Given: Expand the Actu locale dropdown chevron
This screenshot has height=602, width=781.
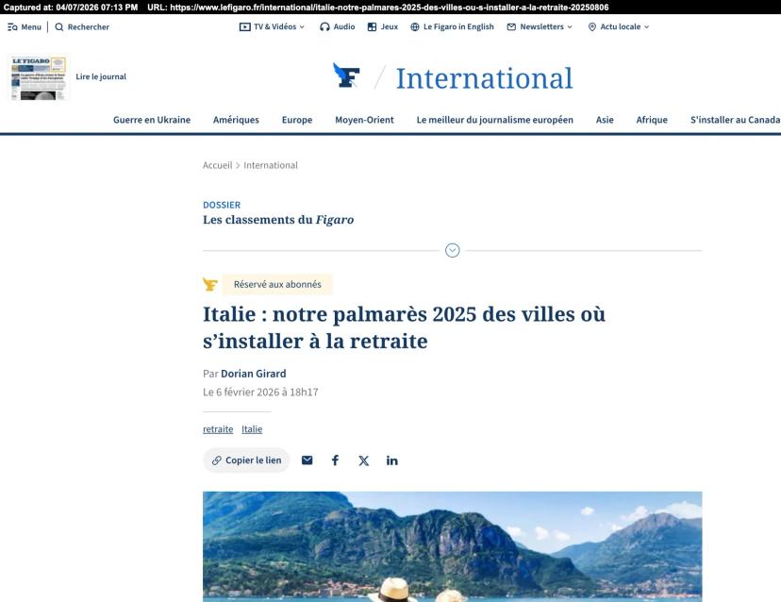Looking at the screenshot, I should pyautogui.click(x=646, y=27).
